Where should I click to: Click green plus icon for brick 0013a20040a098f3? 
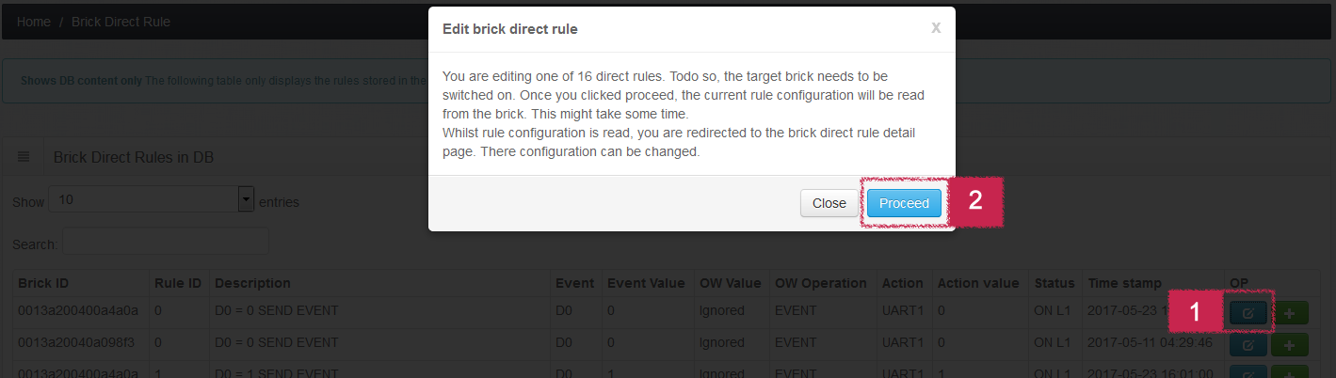[1290, 345]
